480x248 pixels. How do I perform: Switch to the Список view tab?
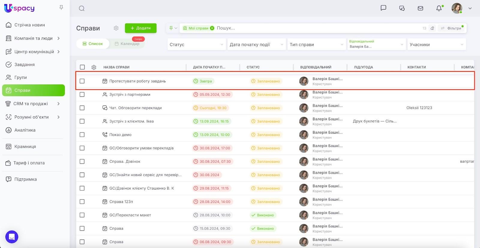coord(93,44)
